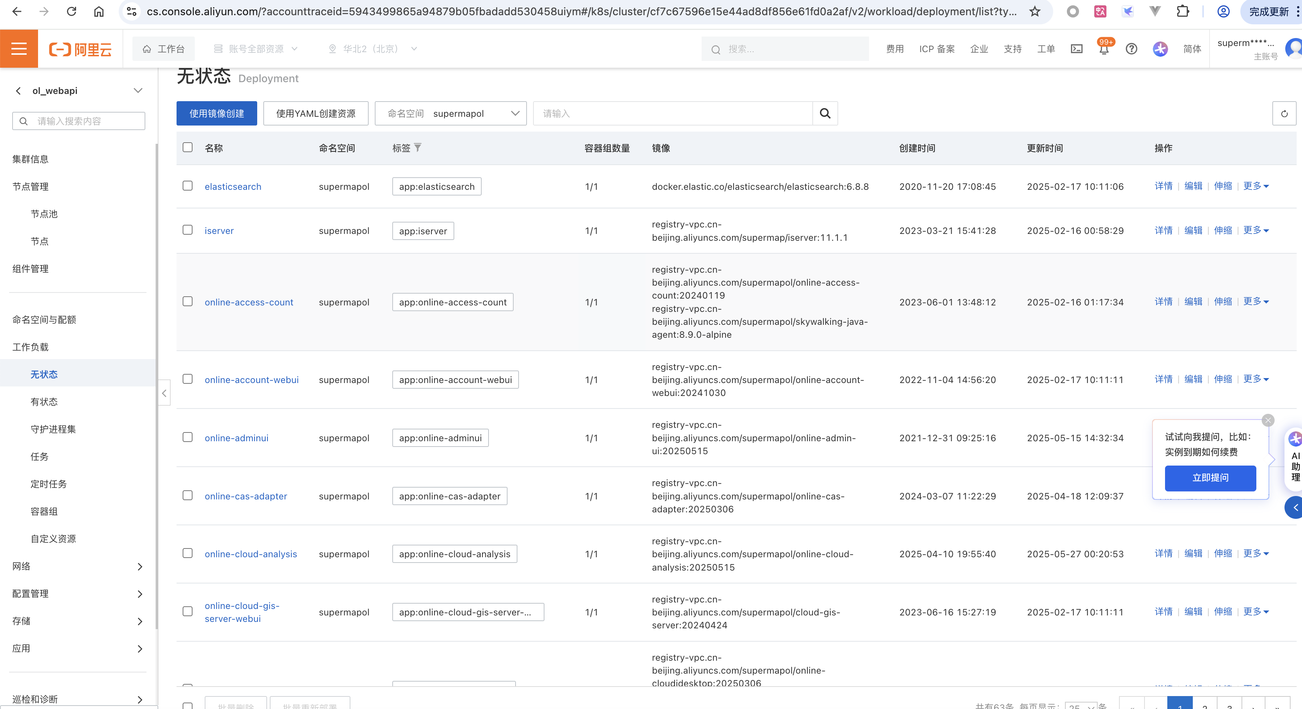Click the search magnifier button
Image resolution: width=1302 pixels, height=709 pixels.
(x=825, y=114)
